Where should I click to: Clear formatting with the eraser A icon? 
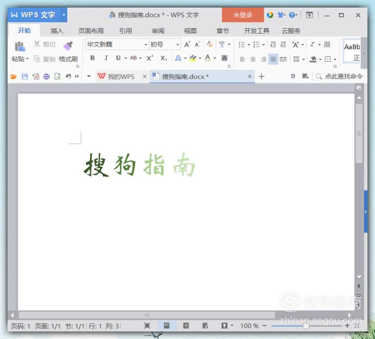[210, 44]
